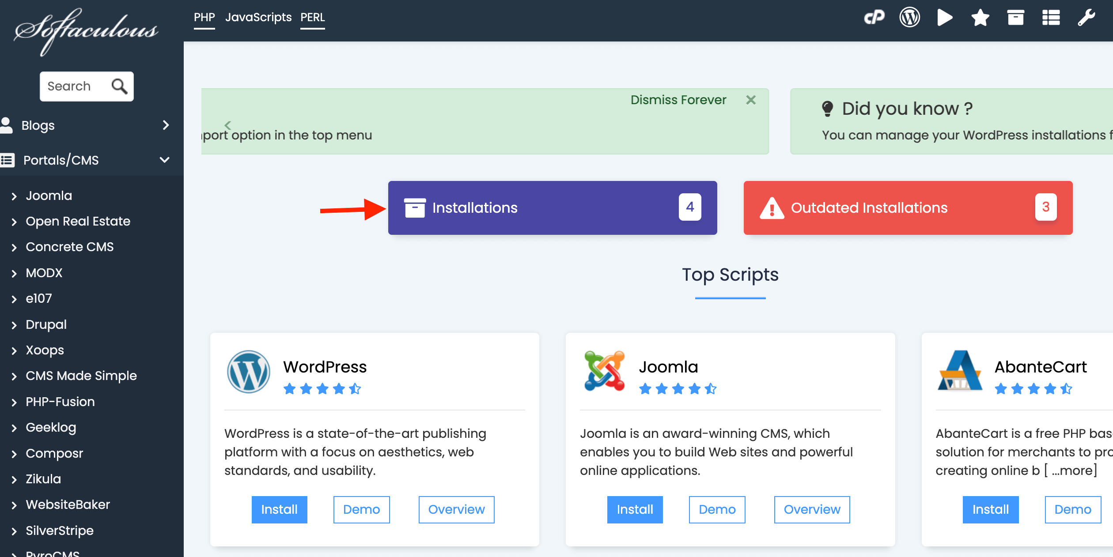
Task: Open Outdated Installations button
Action: point(908,207)
